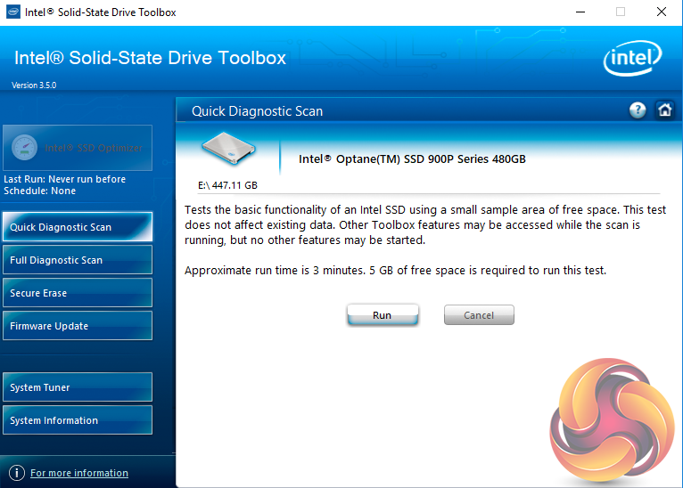Click the Intel SSD Optimizer label
The width and height of the screenshot is (683, 488).
click(94, 148)
